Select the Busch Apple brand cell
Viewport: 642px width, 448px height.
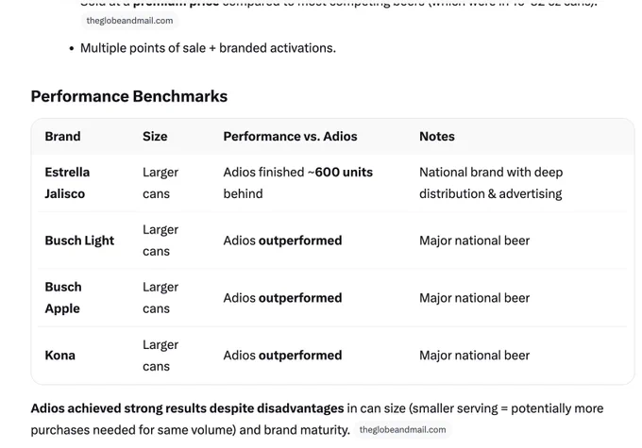tap(63, 298)
